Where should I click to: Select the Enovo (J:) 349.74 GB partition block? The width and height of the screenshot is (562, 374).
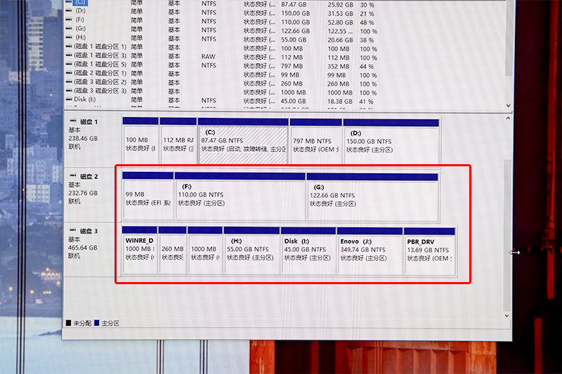pyautogui.click(x=370, y=251)
